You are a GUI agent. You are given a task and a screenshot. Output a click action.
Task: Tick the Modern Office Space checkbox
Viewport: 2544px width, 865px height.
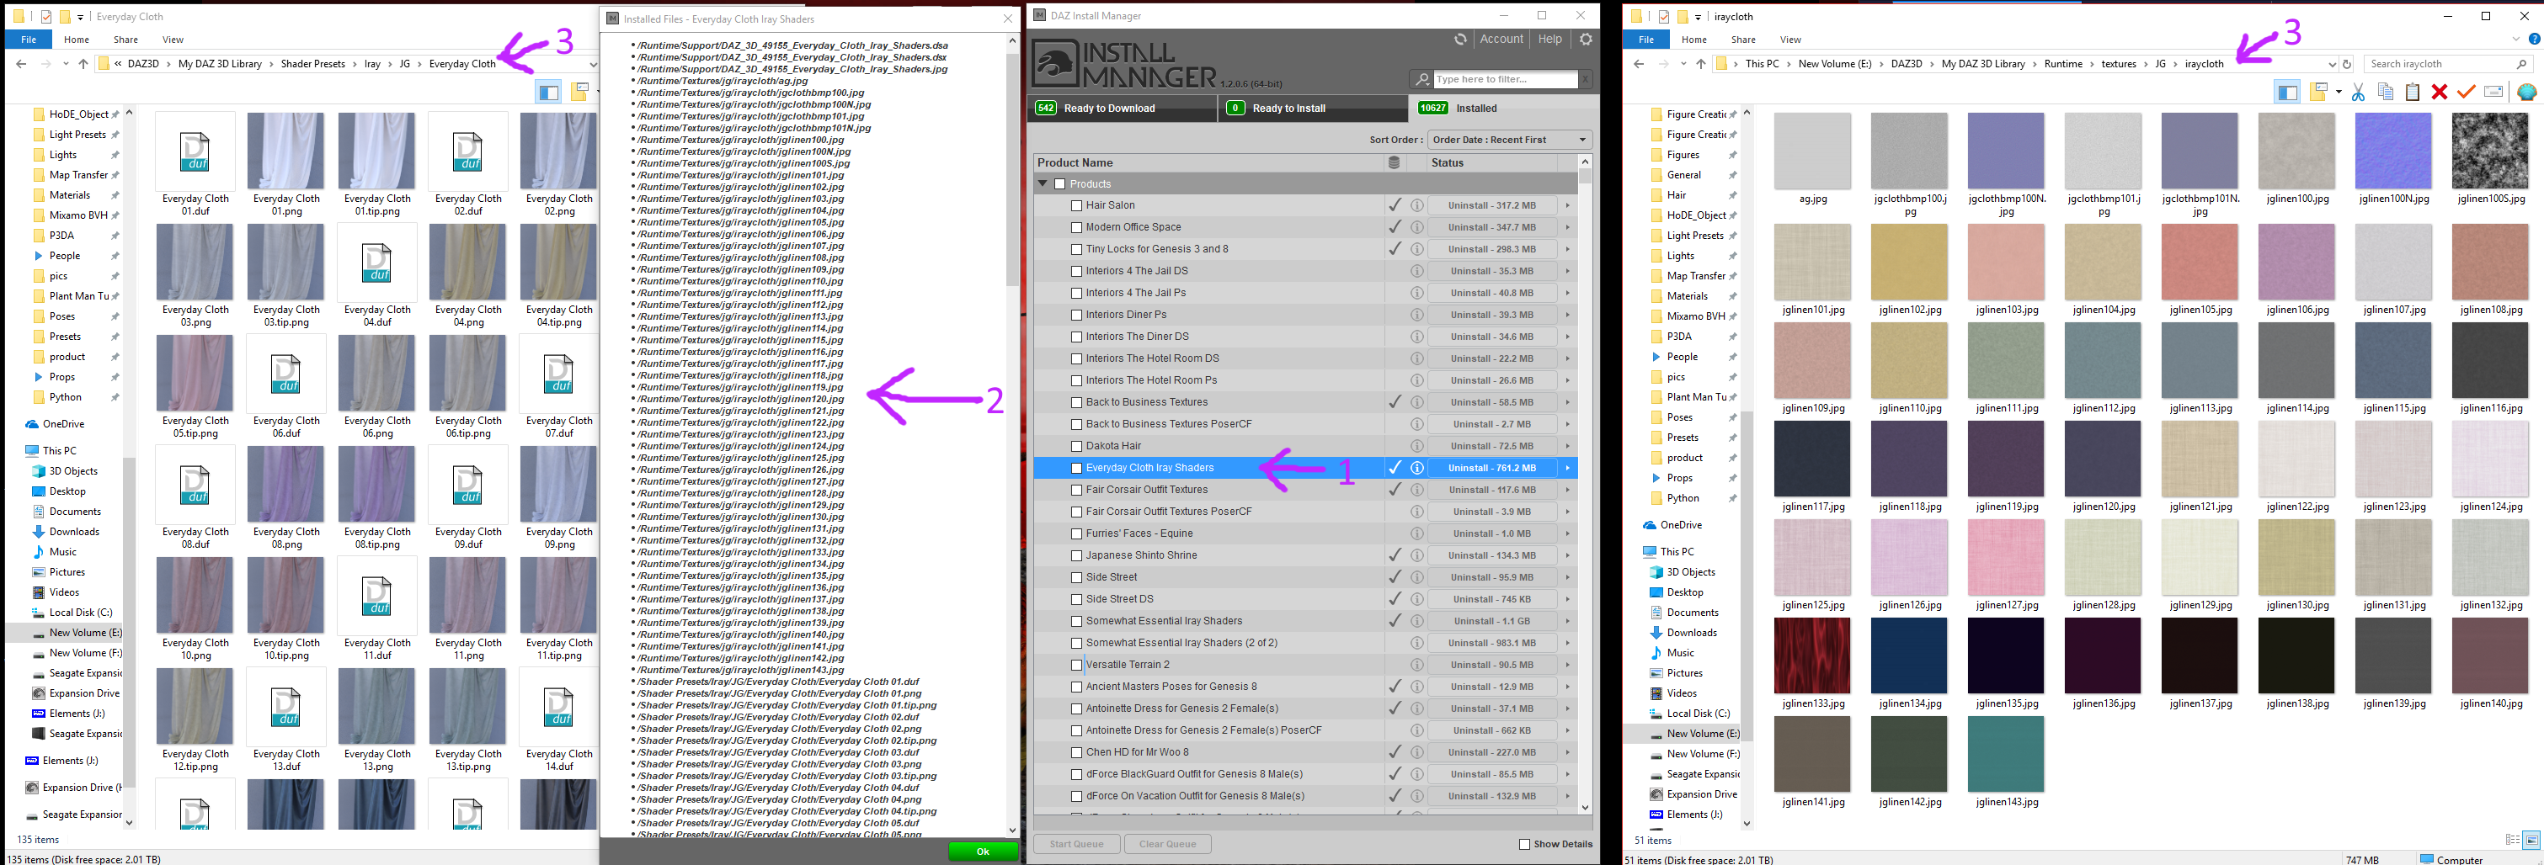[1076, 227]
